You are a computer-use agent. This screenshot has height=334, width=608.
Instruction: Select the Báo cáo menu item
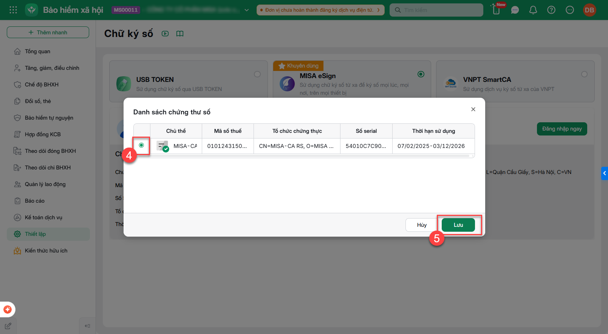point(48,201)
